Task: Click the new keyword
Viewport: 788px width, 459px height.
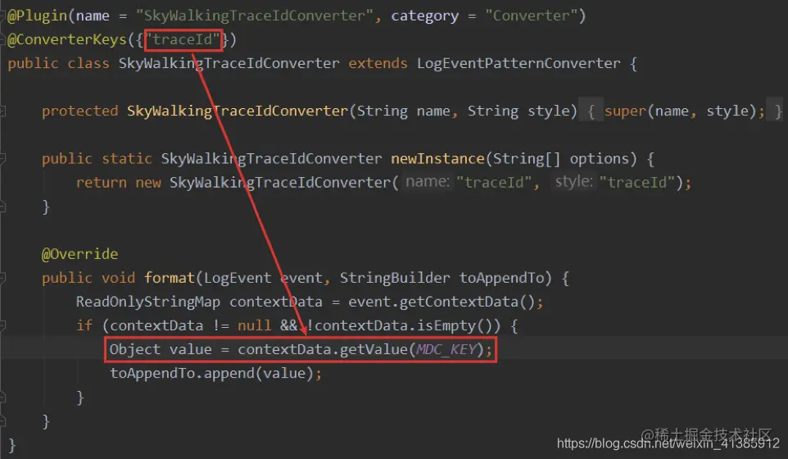Action: pyautogui.click(x=147, y=183)
